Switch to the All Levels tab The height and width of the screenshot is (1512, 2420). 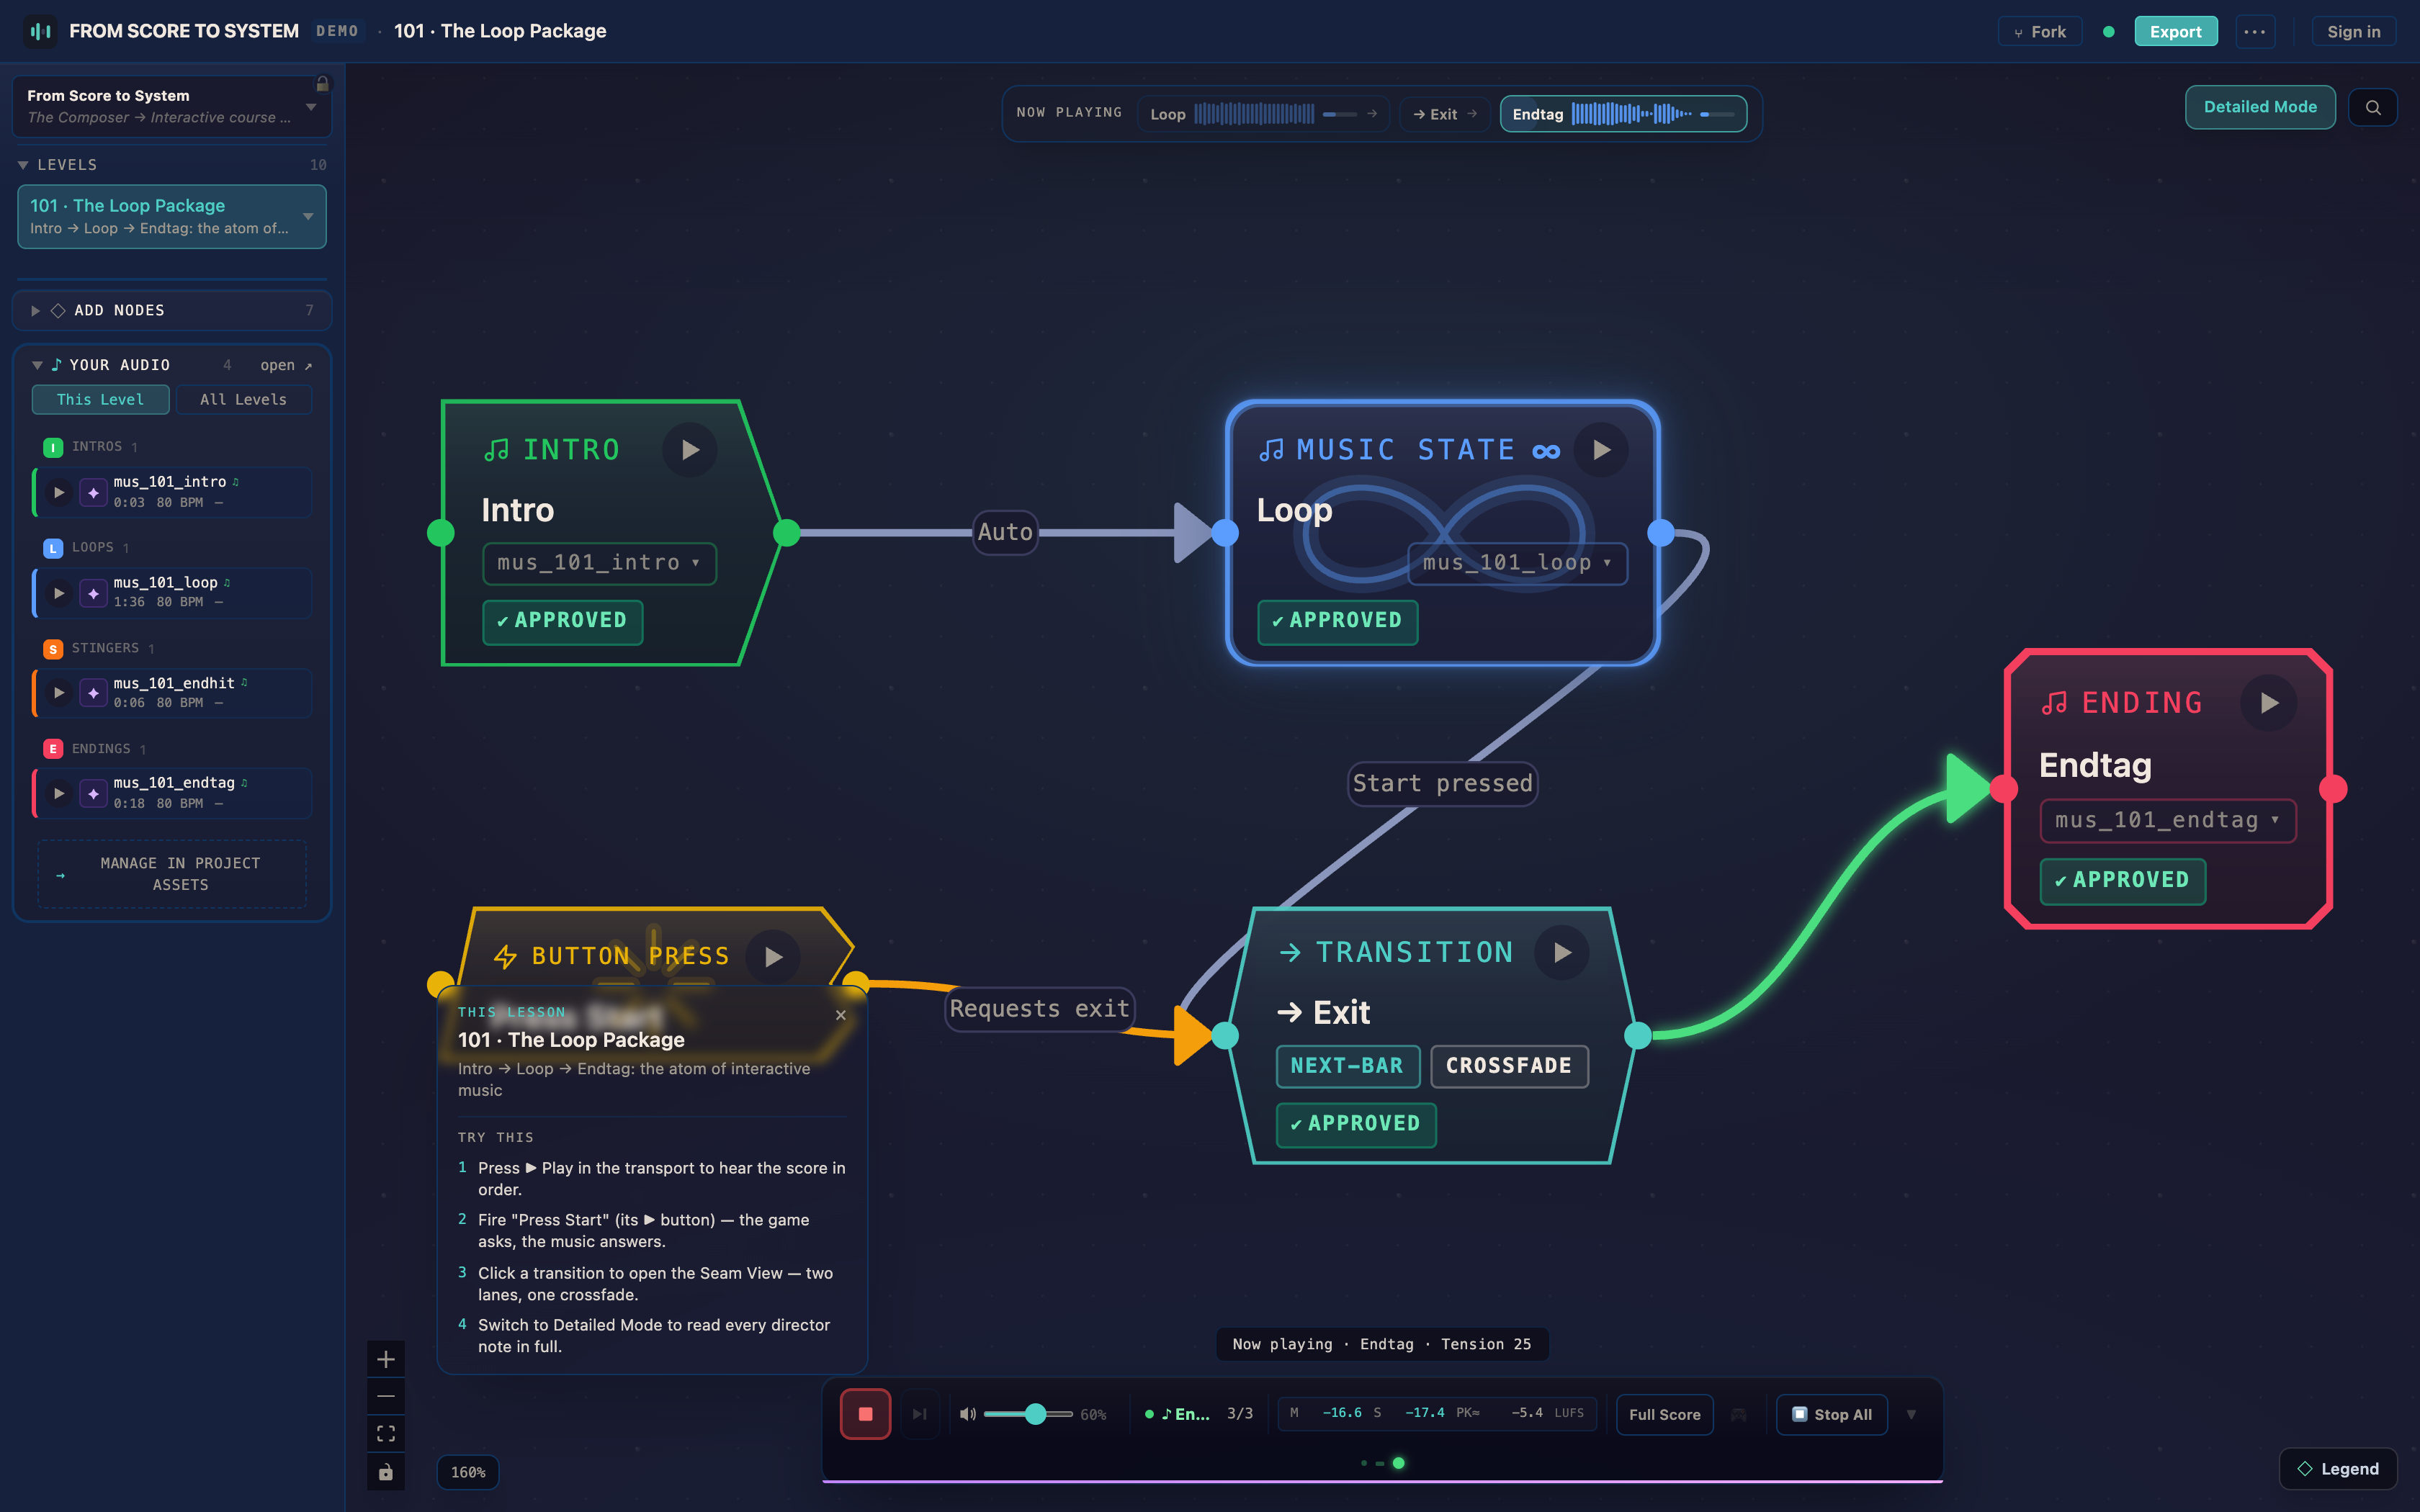[x=243, y=399]
